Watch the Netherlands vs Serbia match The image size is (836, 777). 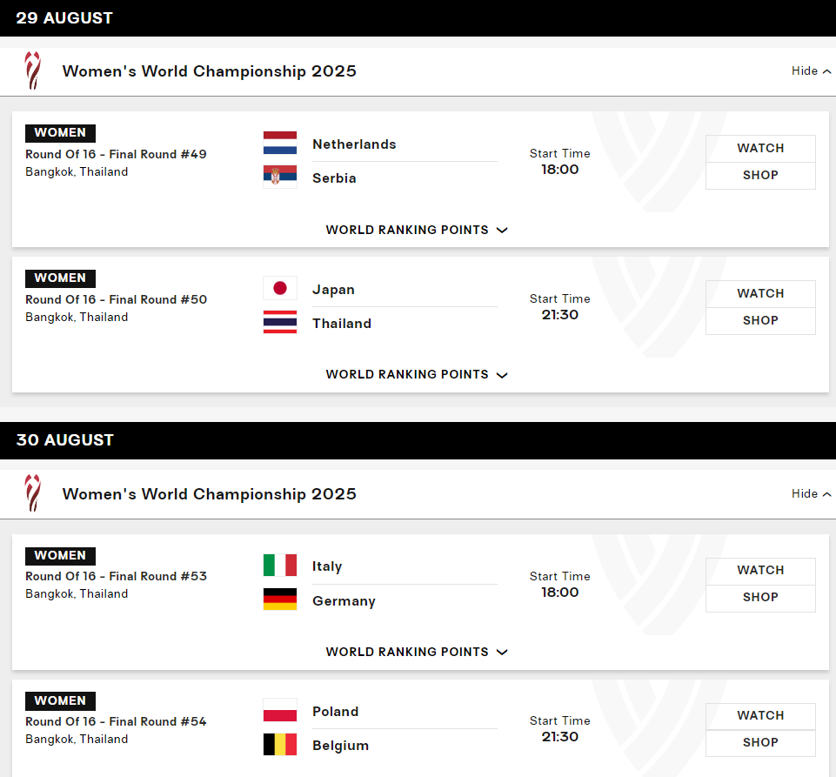coord(760,148)
